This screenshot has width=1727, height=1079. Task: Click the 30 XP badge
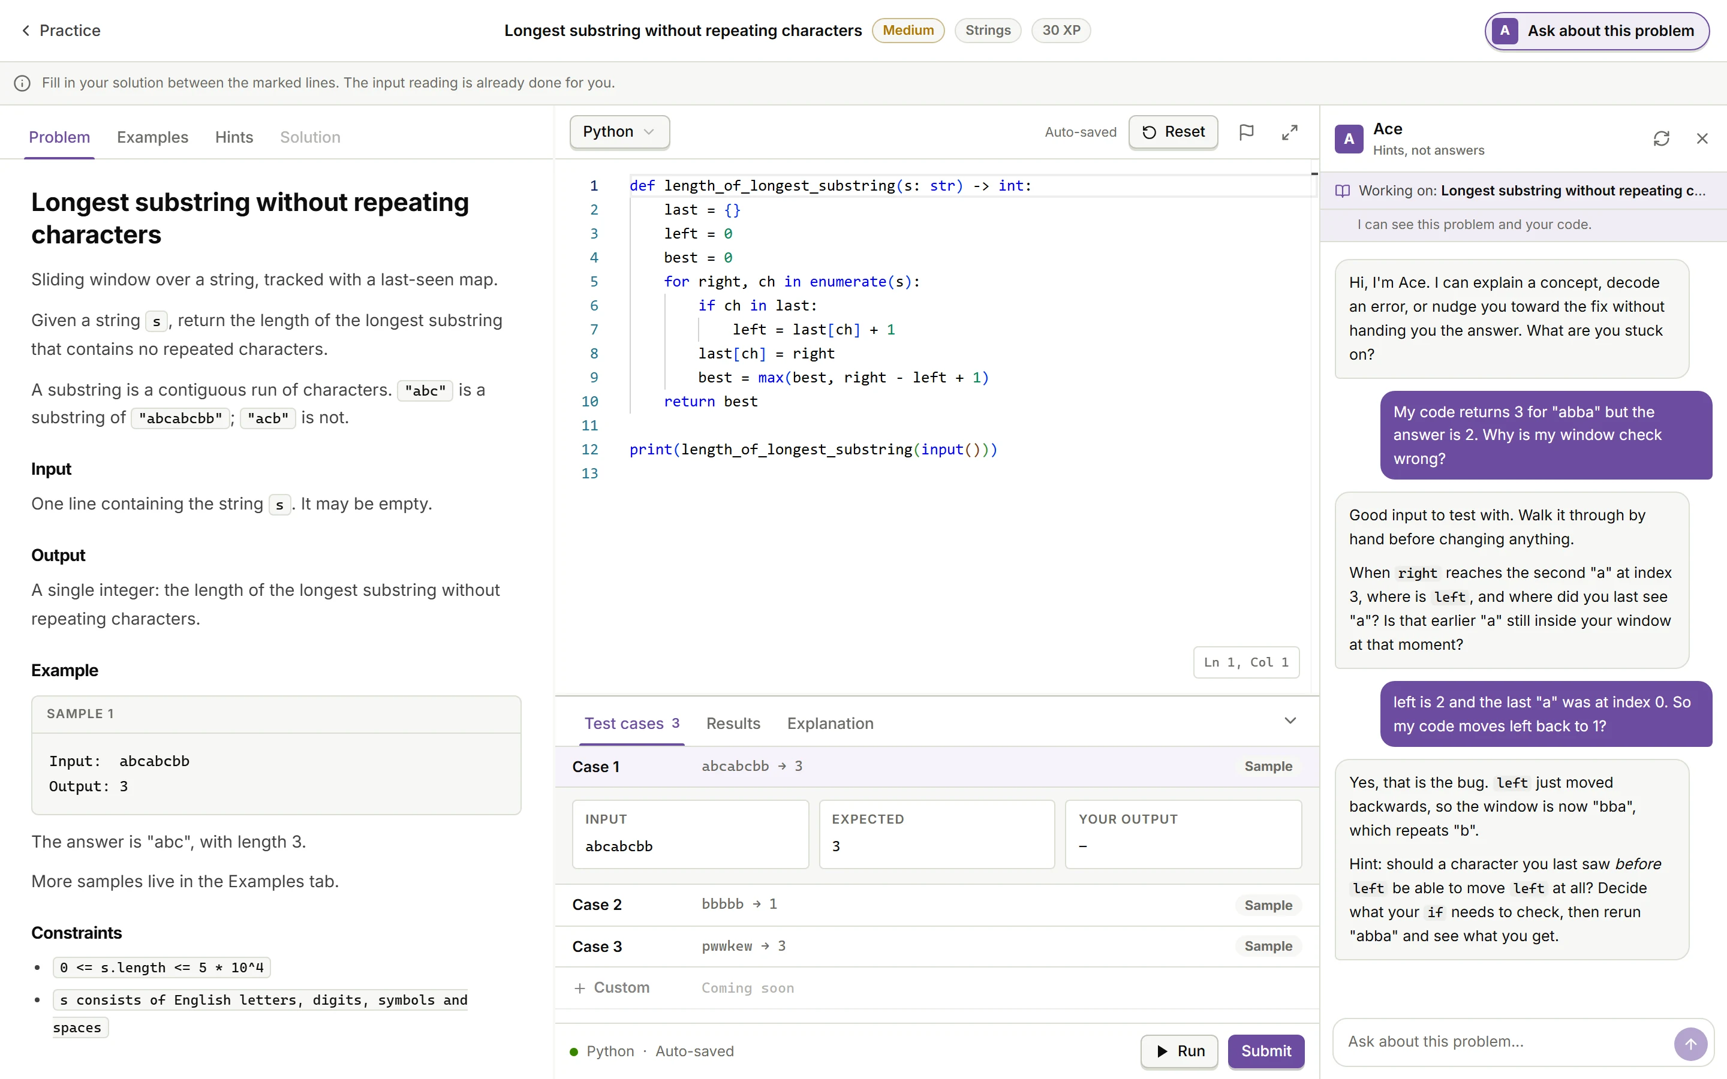(1060, 31)
